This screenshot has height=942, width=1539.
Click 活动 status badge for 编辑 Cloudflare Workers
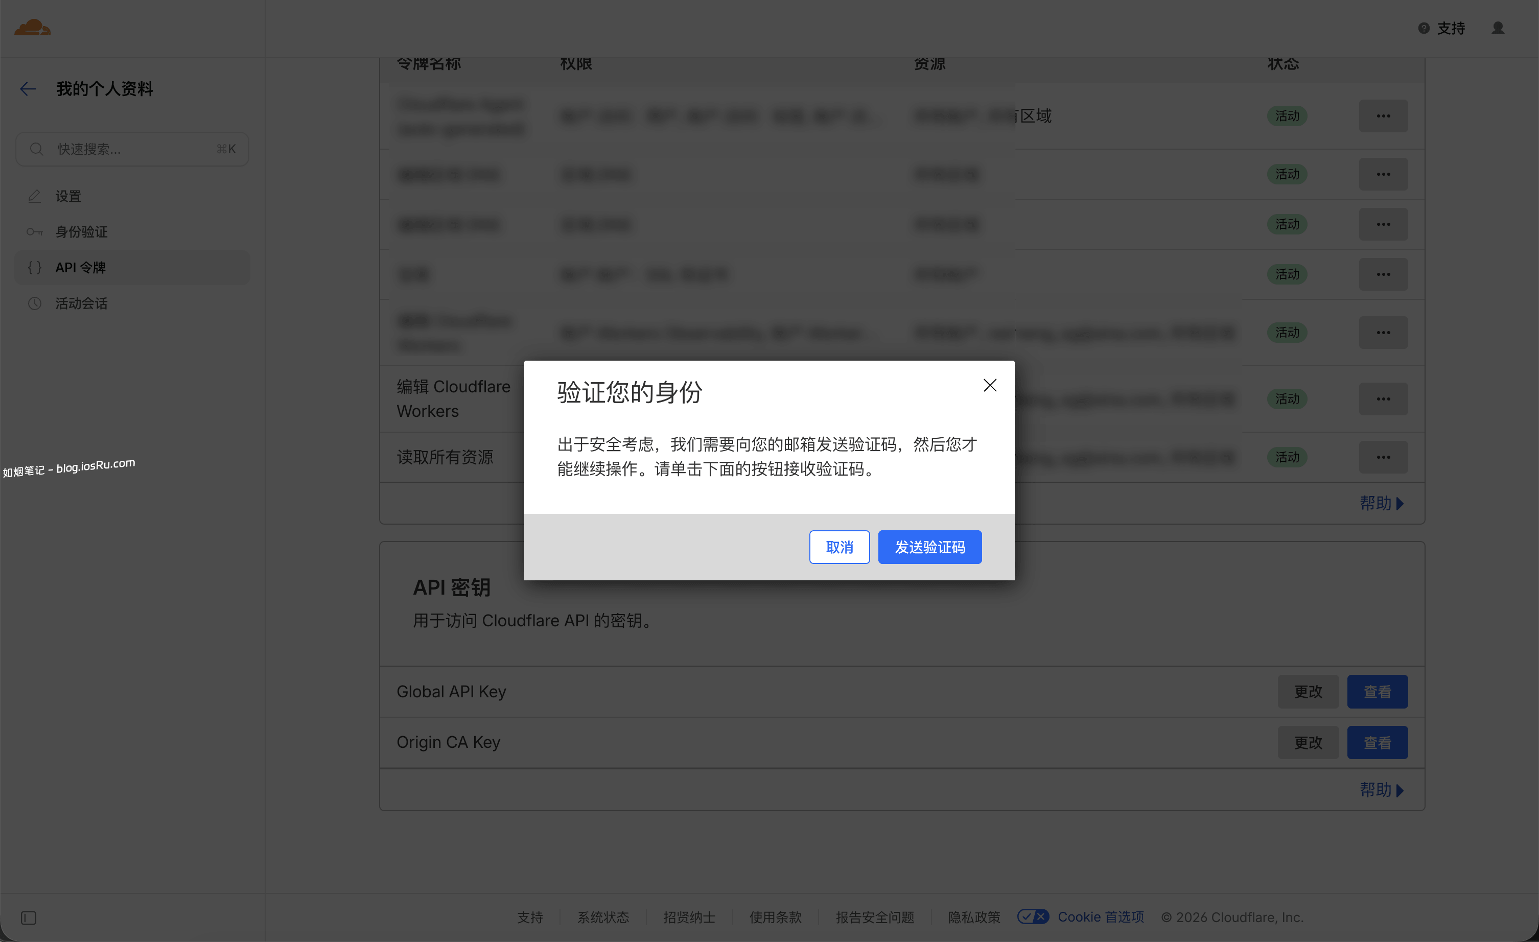(x=1287, y=399)
